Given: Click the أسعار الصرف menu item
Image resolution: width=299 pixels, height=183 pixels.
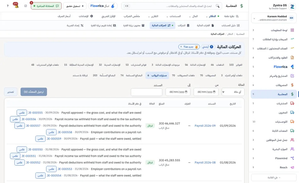Looking at the screenshot, I should coord(64,16).
